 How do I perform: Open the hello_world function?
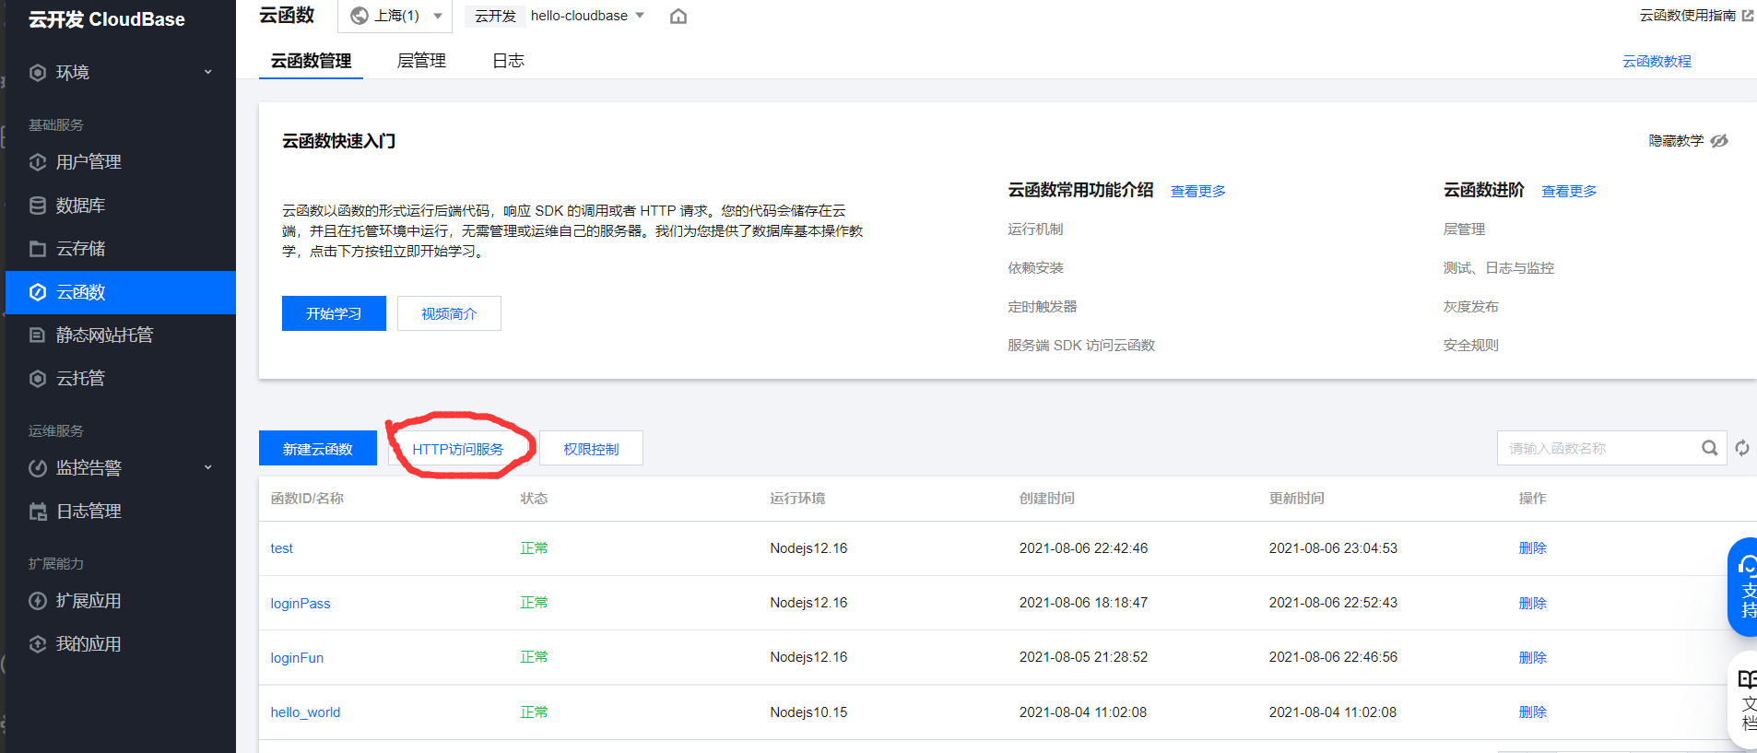[x=305, y=712]
